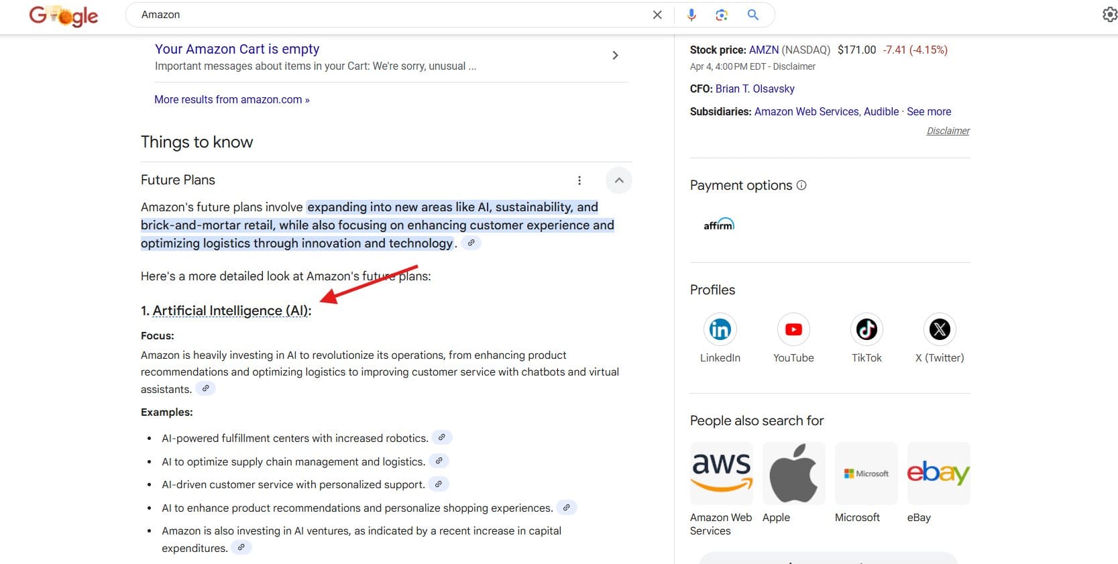Clear the search box with X icon
This screenshot has width=1118, height=564.
tap(657, 15)
